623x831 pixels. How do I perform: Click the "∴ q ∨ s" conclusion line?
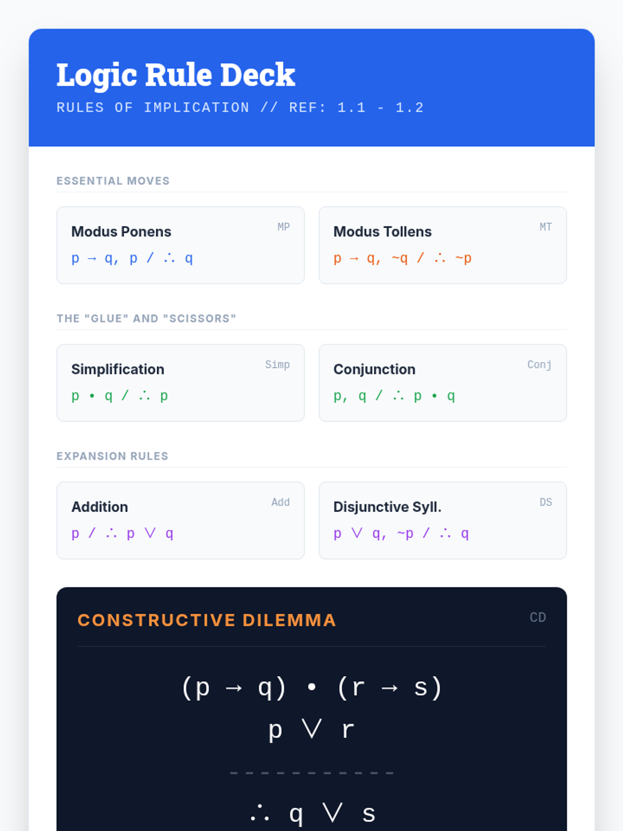pyautogui.click(x=312, y=813)
